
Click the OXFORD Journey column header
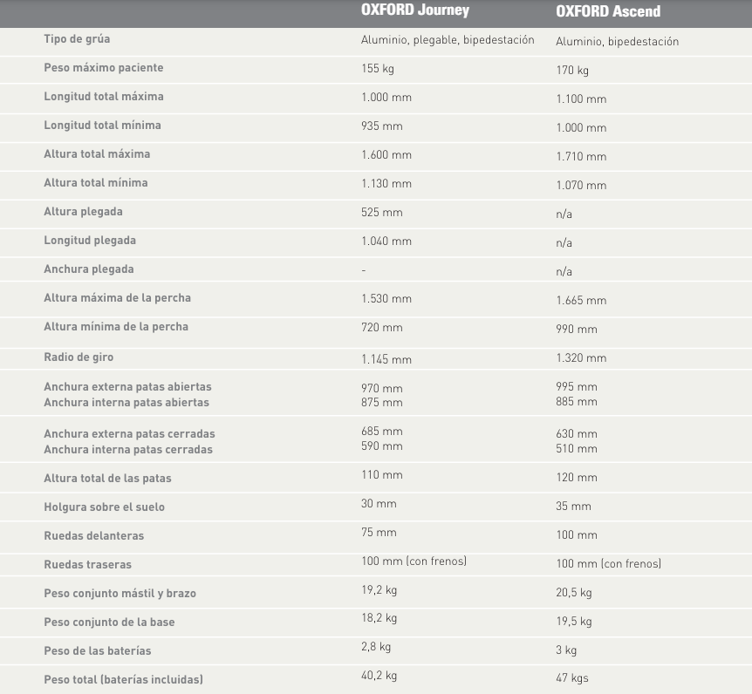[x=415, y=10]
